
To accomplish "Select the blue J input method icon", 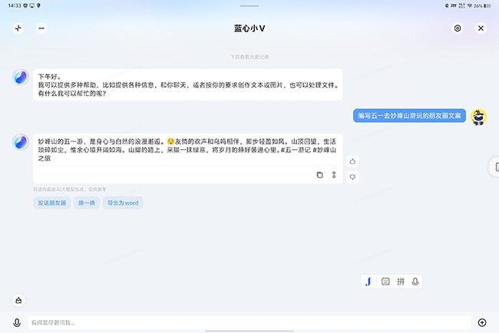I will (x=368, y=281).
